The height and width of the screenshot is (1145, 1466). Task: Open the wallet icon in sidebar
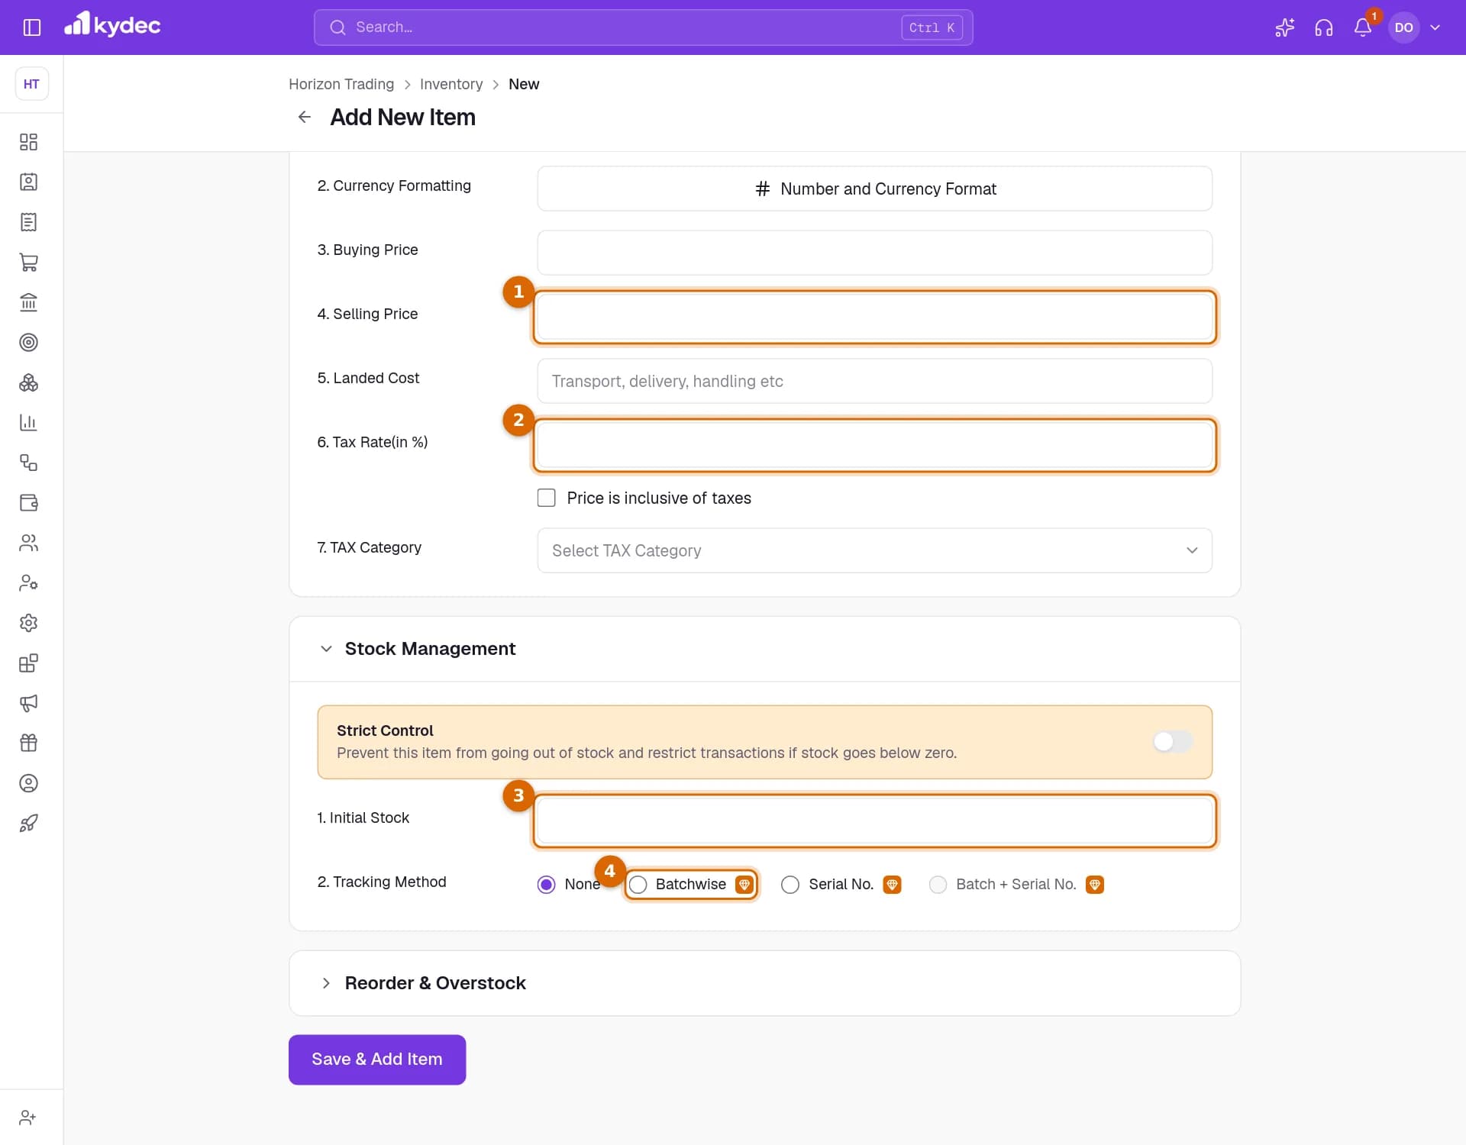click(29, 503)
